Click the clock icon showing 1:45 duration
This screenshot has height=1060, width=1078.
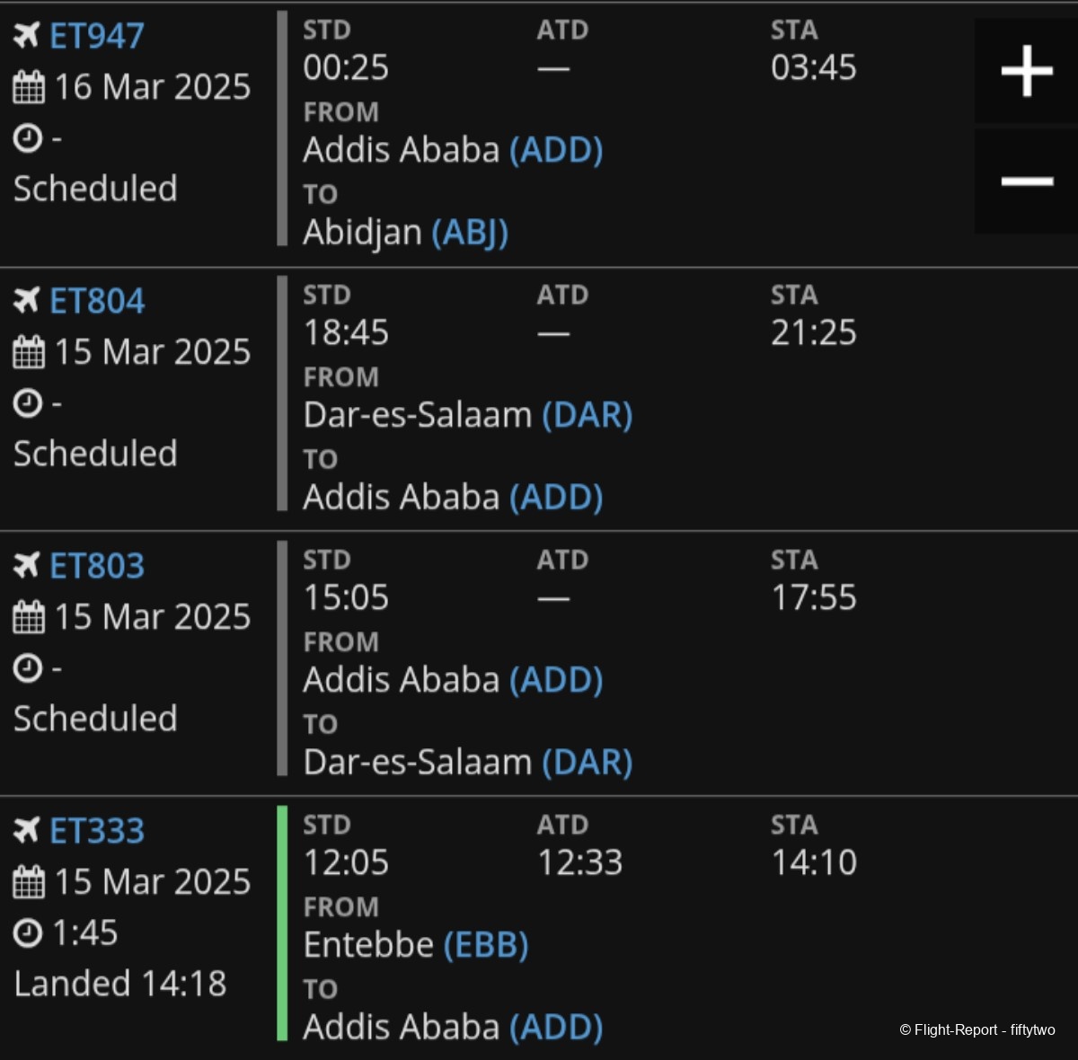(x=28, y=932)
